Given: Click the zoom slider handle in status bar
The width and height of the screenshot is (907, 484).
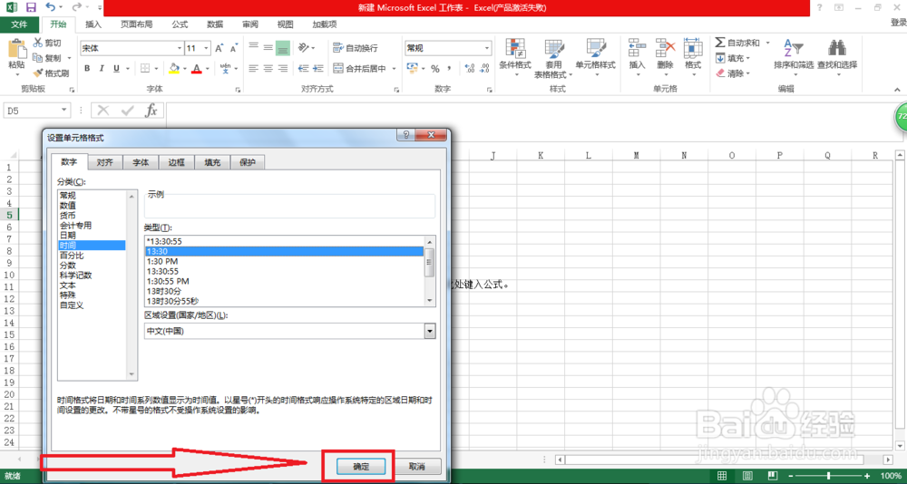Looking at the screenshot, I should pos(829,475).
